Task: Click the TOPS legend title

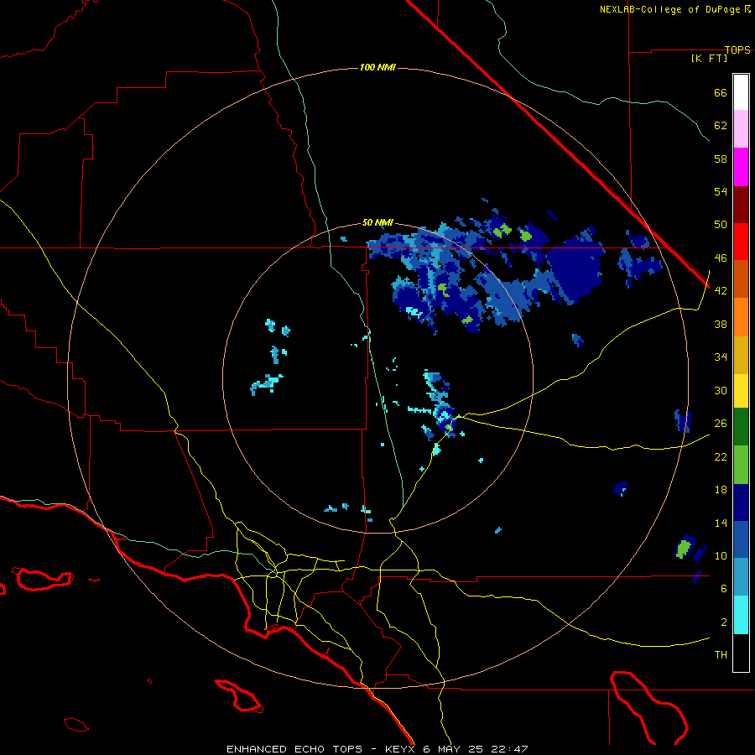Action: 737,49
